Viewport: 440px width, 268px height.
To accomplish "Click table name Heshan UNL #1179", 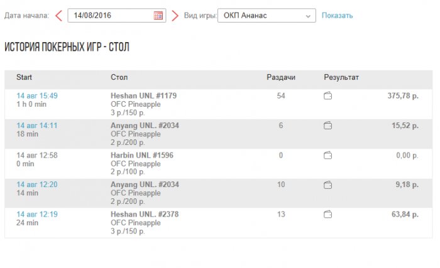I will coord(144,95).
